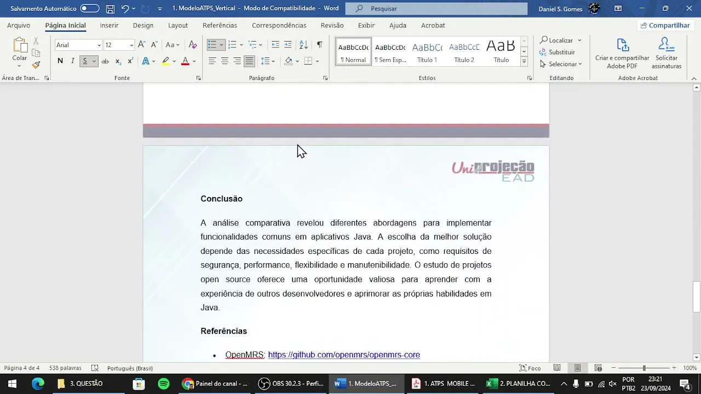Image resolution: width=701 pixels, height=394 pixels.
Task: Select the Normal style
Action: point(353,51)
